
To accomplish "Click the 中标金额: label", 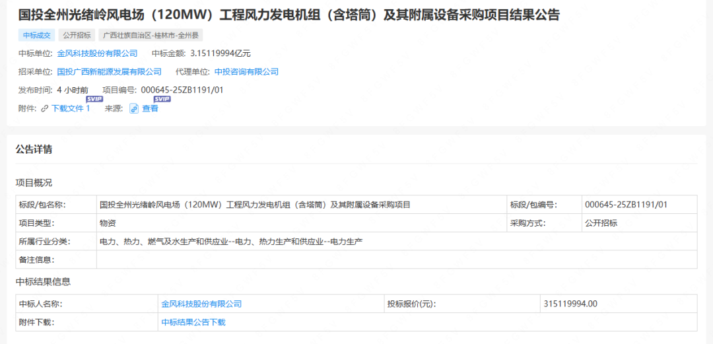I will click(x=170, y=53).
